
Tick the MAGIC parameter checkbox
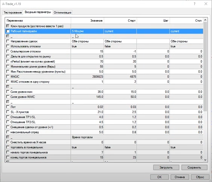point(8,77)
